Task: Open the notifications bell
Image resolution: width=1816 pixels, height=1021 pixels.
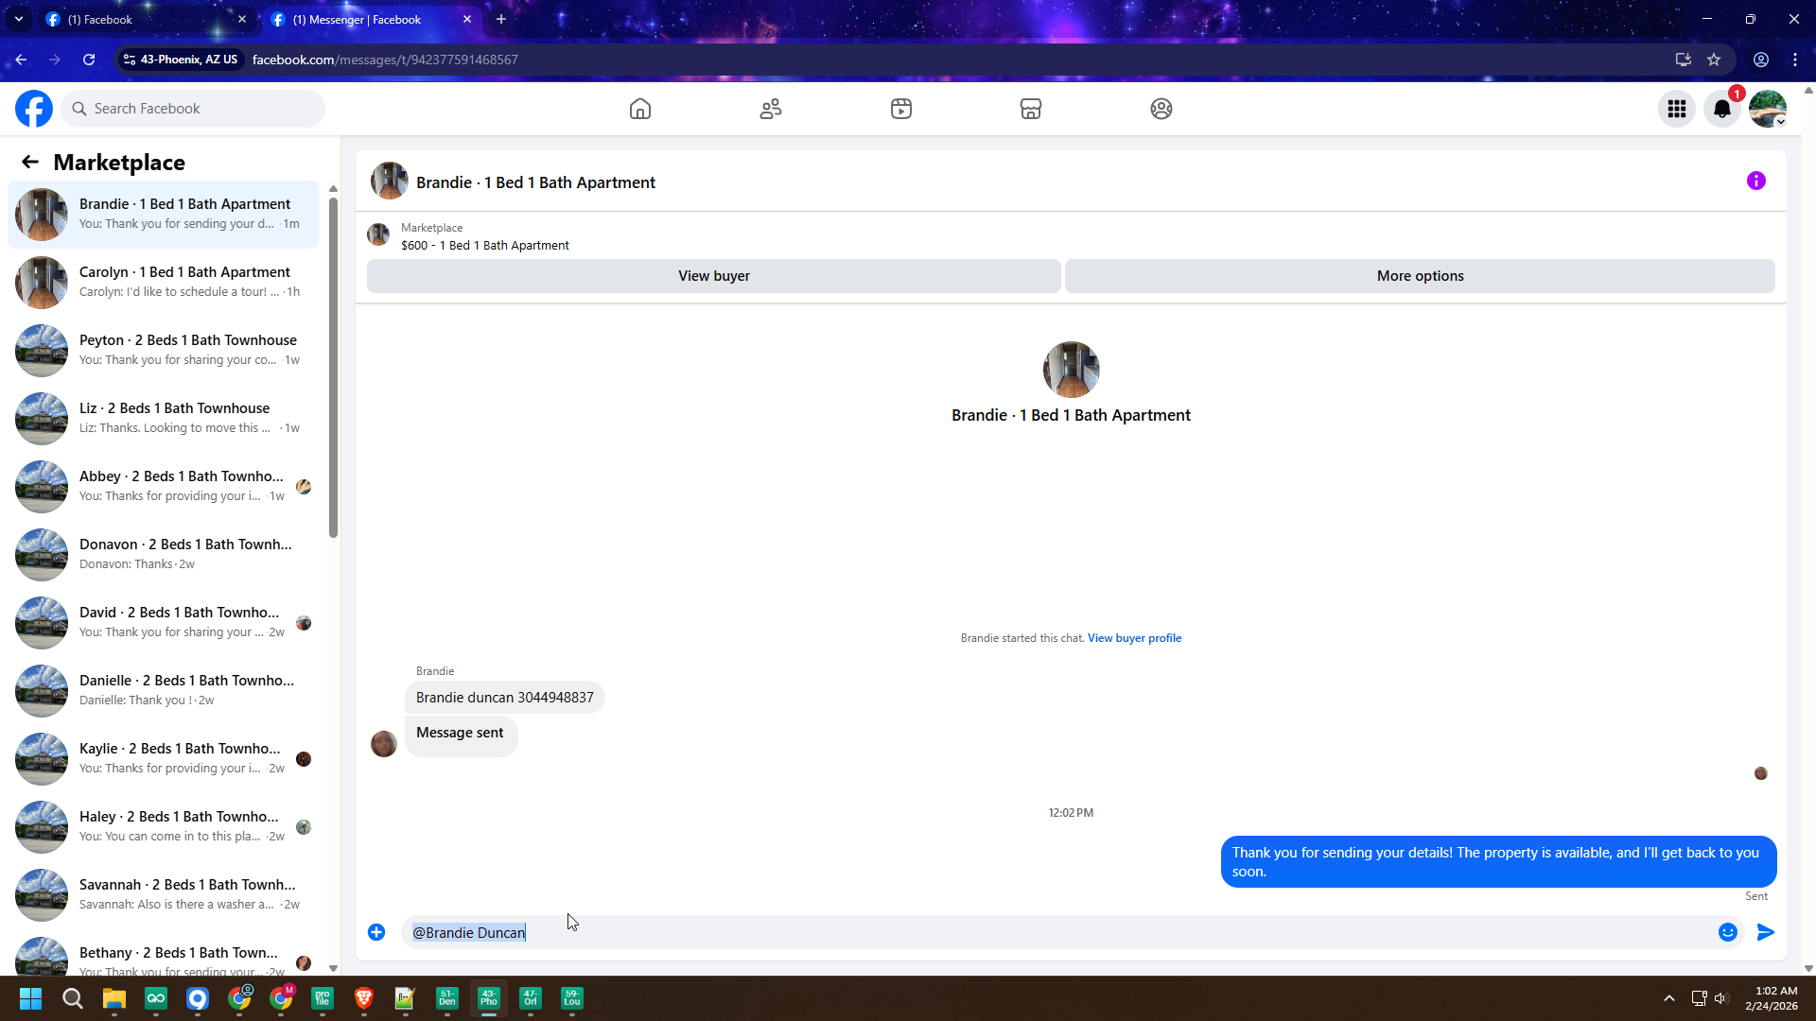Action: pos(1722,109)
